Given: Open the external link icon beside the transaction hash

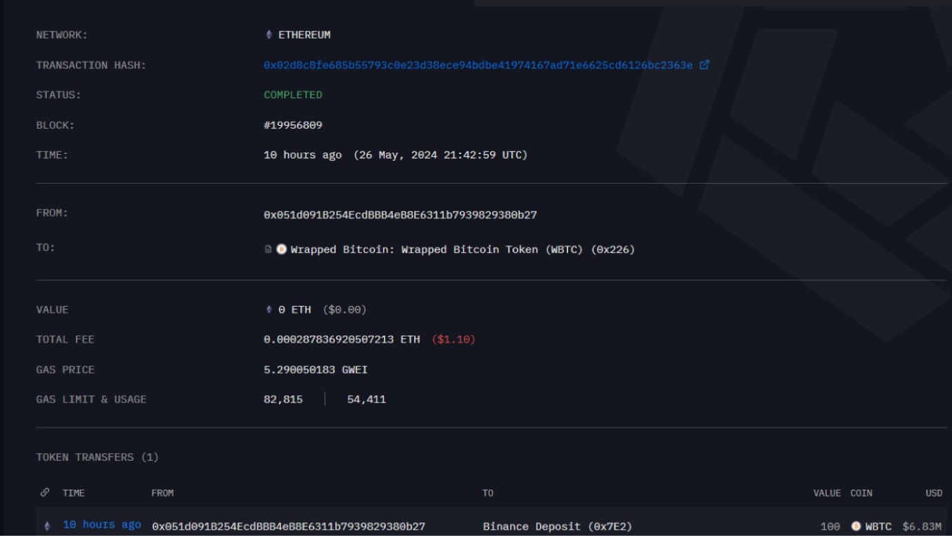Looking at the screenshot, I should 704,65.
